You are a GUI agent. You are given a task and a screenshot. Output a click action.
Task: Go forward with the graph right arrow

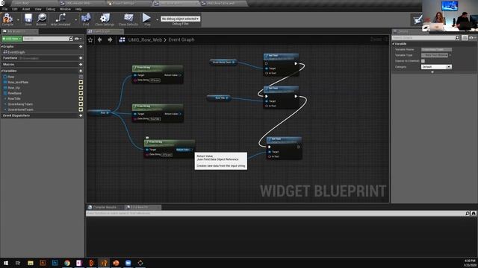(110, 39)
